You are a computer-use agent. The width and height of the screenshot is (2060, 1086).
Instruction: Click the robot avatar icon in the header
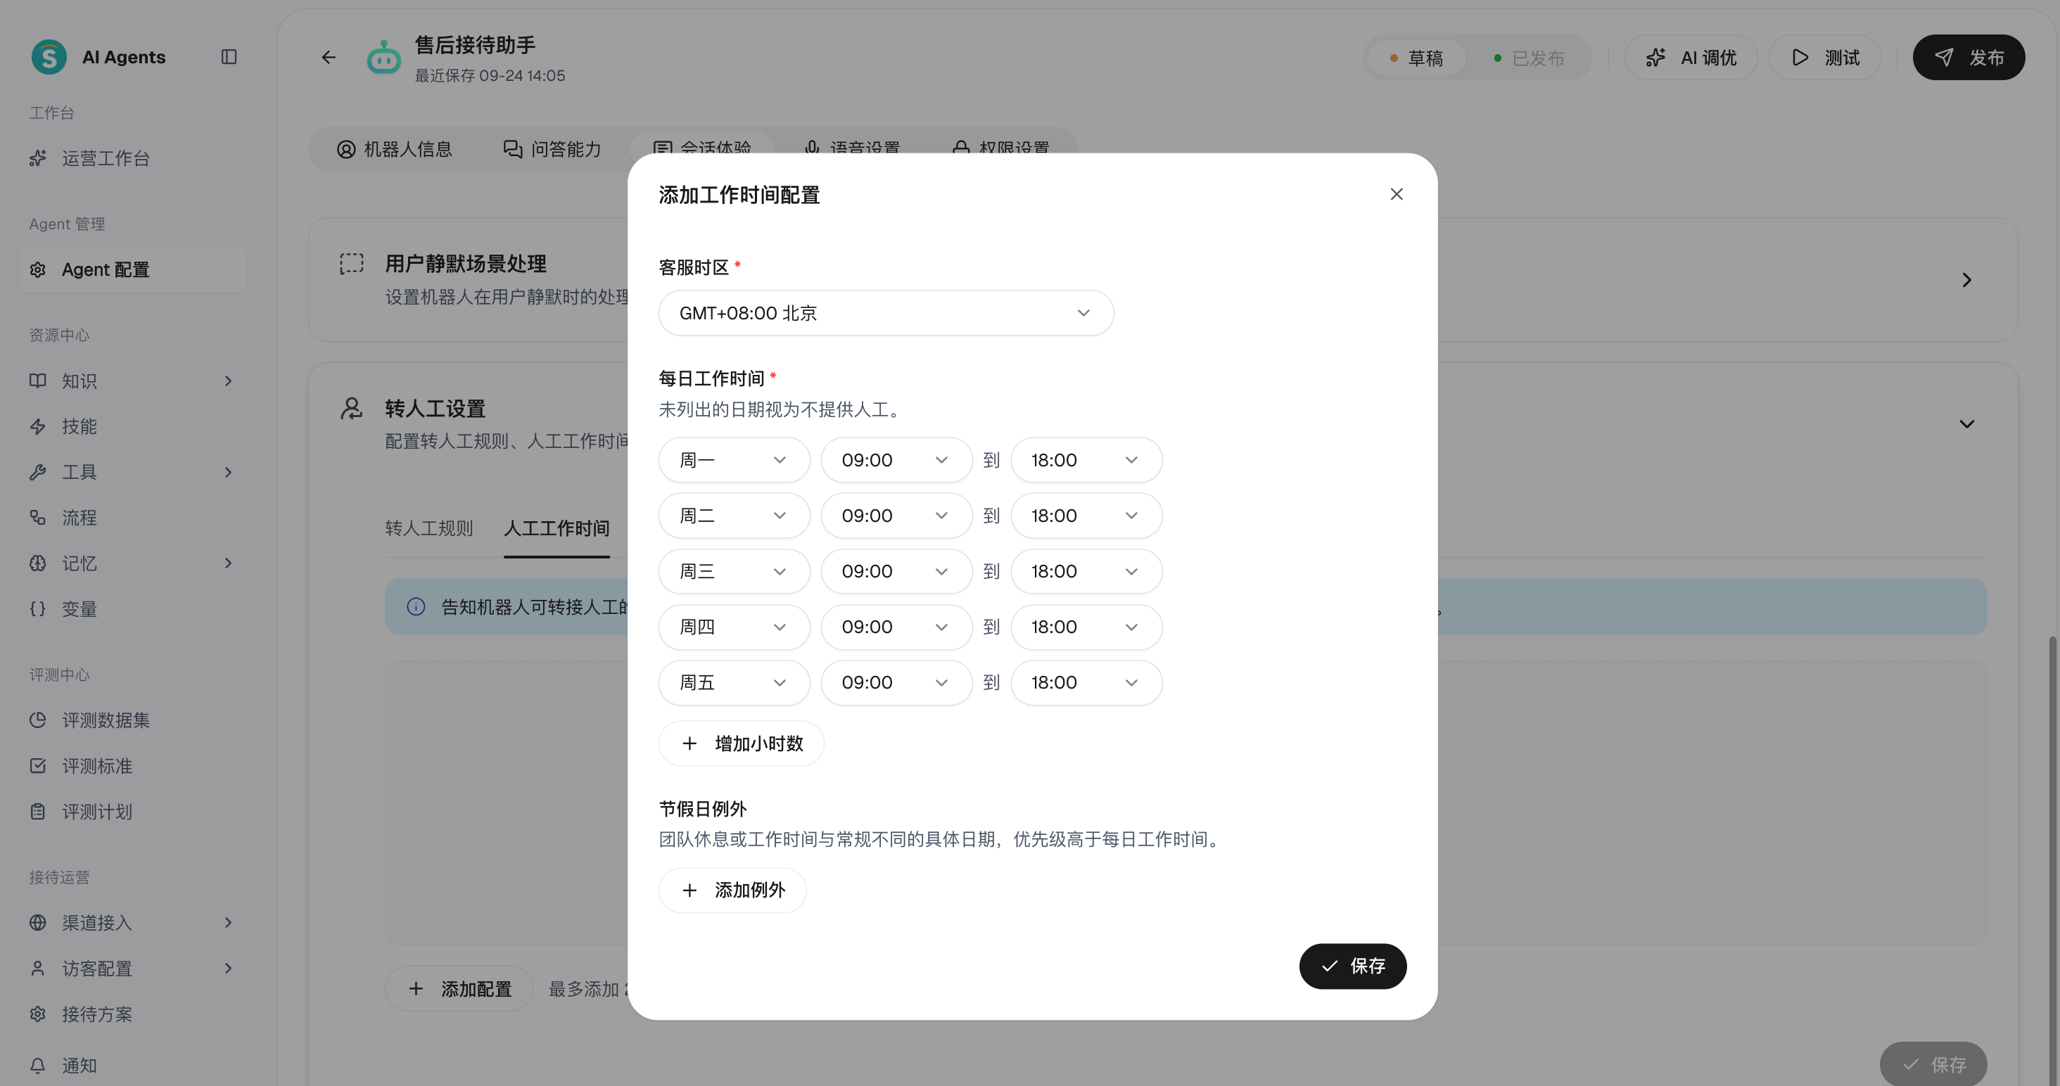coord(384,58)
